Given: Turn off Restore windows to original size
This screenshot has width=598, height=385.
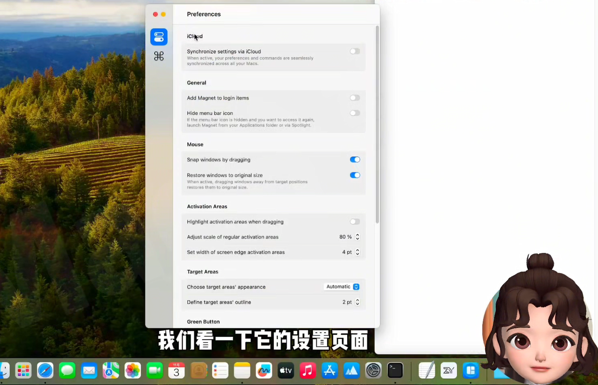Looking at the screenshot, I should (x=355, y=175).
